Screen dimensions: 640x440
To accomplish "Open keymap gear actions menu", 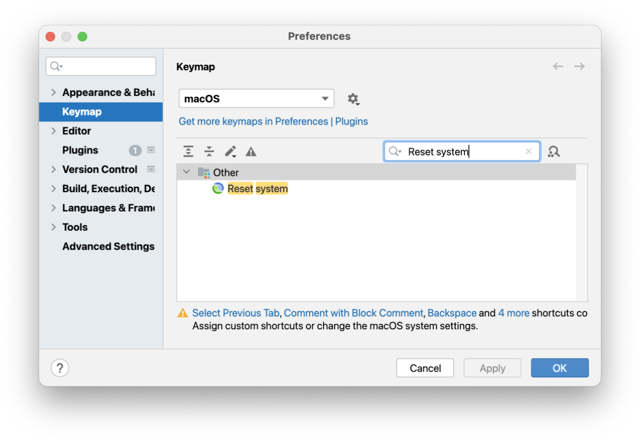I will (354, 99).
